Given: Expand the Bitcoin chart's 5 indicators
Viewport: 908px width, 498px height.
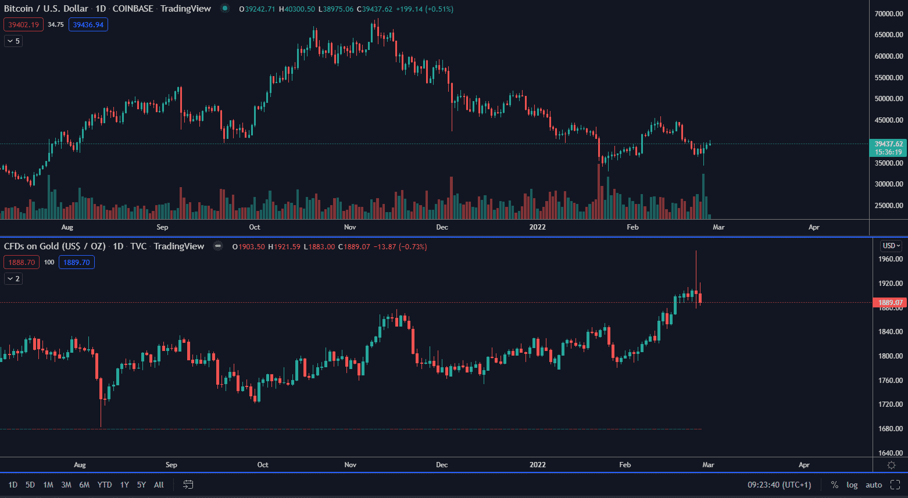Looking at the screenshot, I should 13,41.
